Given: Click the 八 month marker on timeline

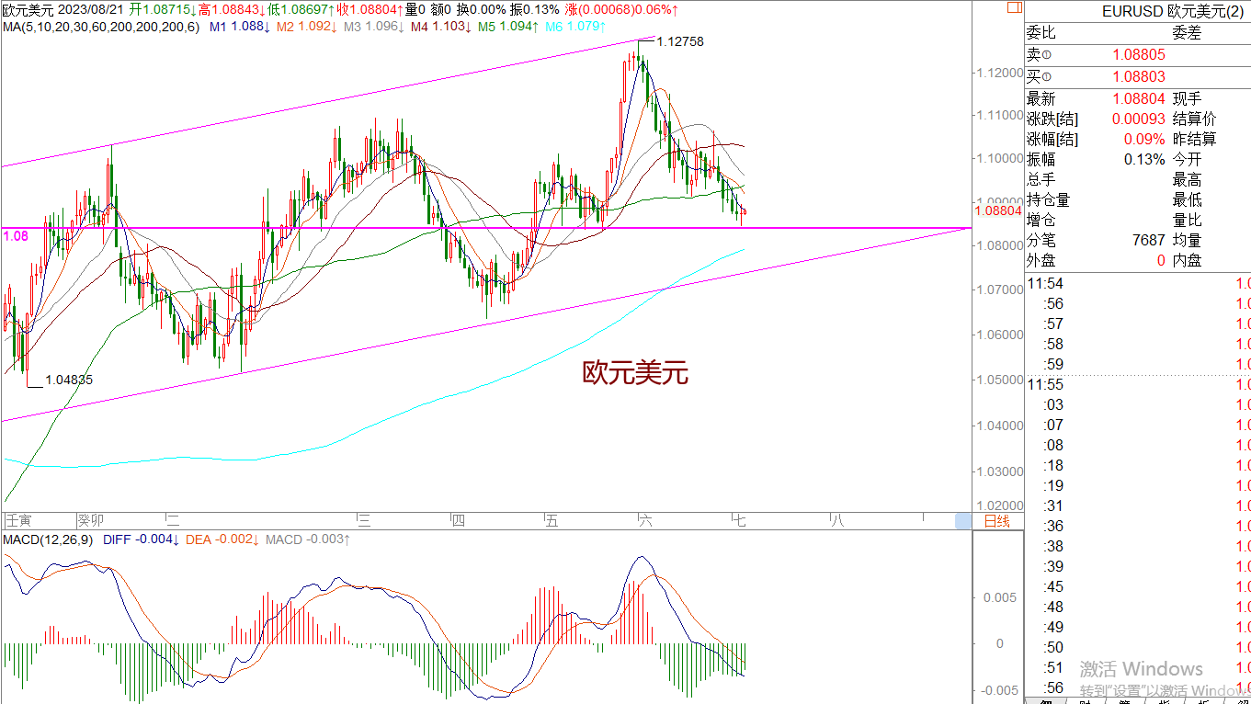Looking at the screenshot, I should coord(836,520).
